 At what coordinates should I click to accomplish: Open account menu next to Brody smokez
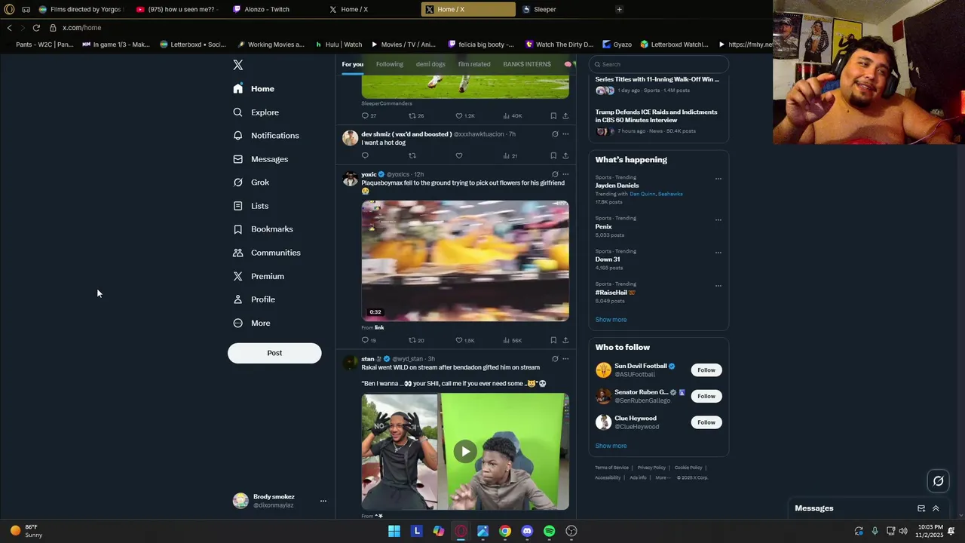(323, 501)
